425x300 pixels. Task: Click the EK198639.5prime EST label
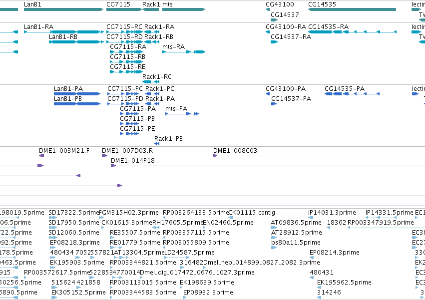click(207, 283)
